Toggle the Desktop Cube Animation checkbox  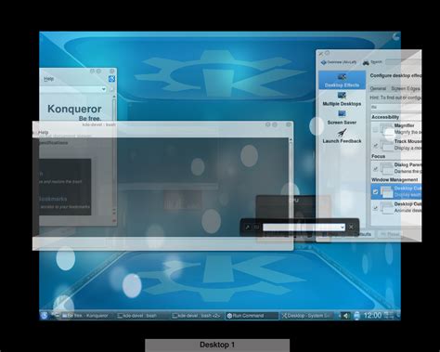(375, 208)
